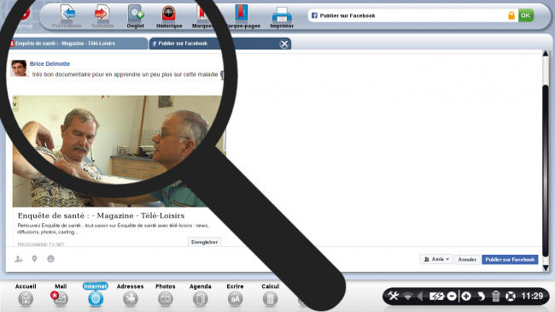Click PROGRAMME-TV.NET source text

pos(41,244)
